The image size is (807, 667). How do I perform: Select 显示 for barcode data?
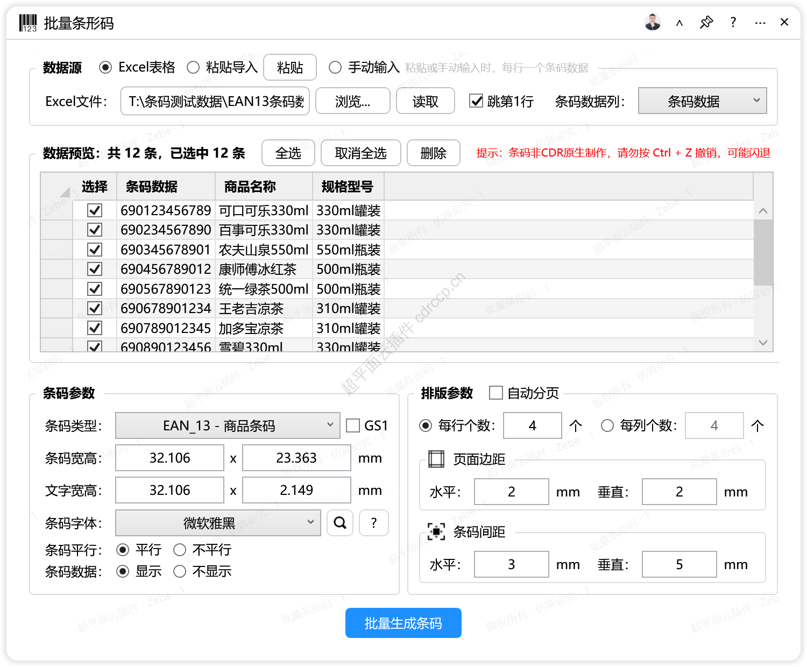pyautogui.click(x=139, y=571)
